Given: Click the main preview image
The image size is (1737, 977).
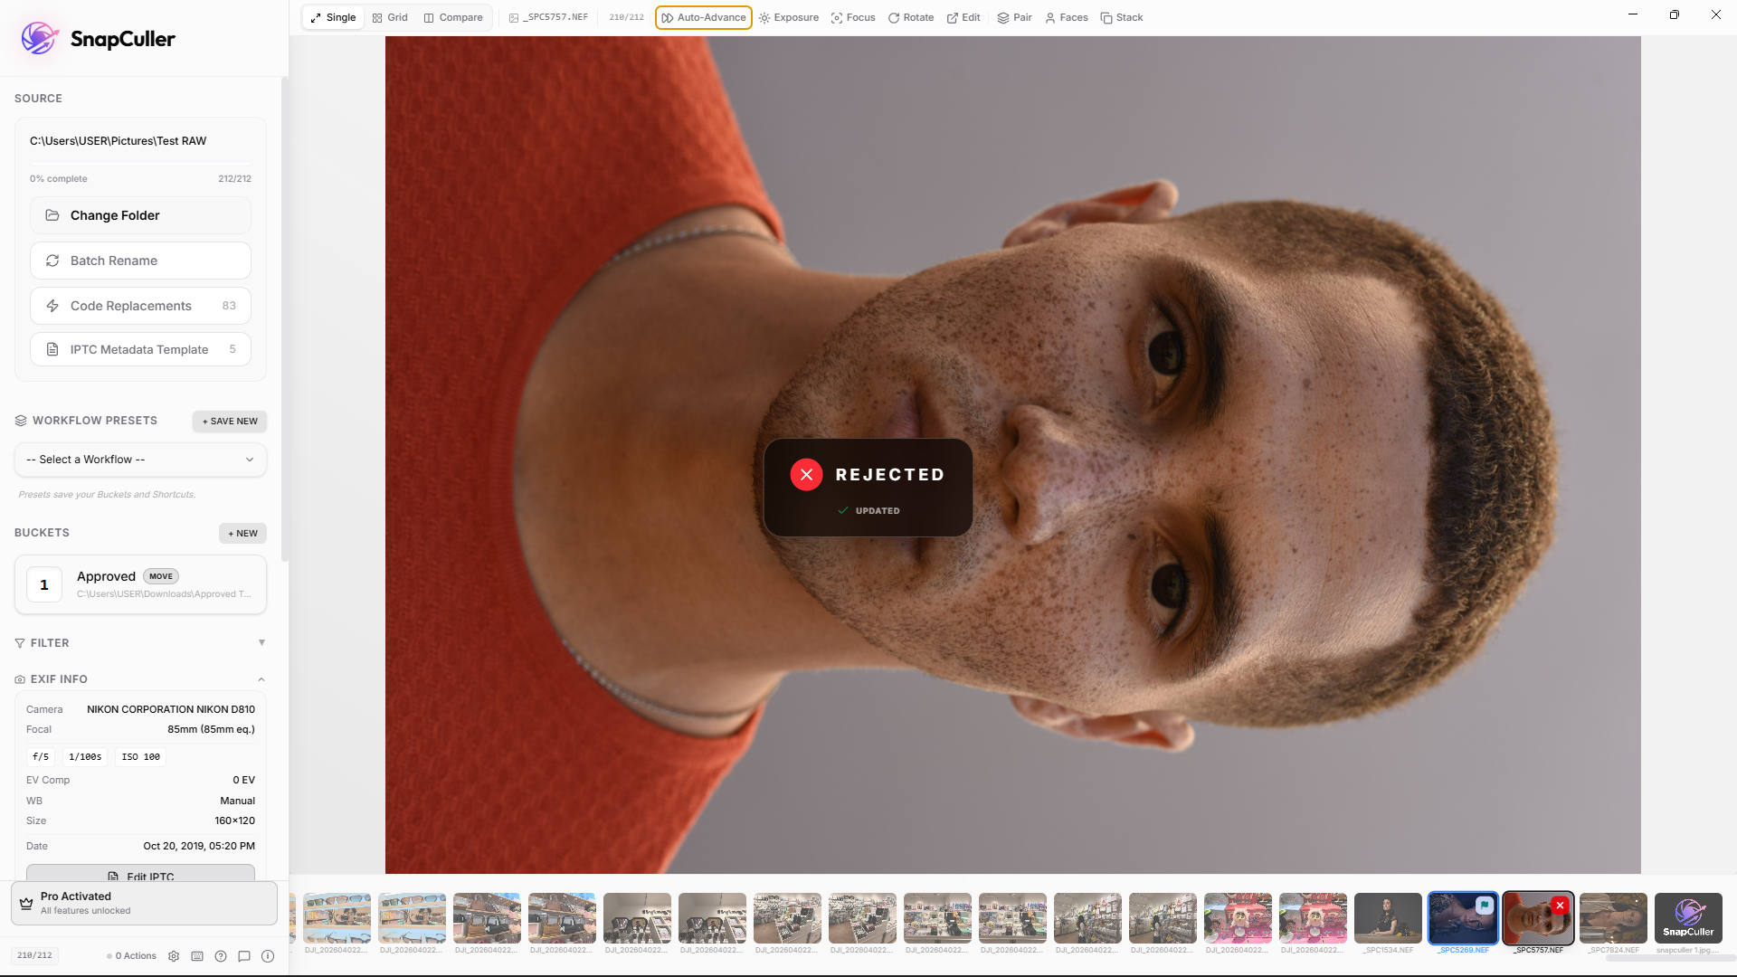Looking at the screenshot, I should [x=1012, y=455].
